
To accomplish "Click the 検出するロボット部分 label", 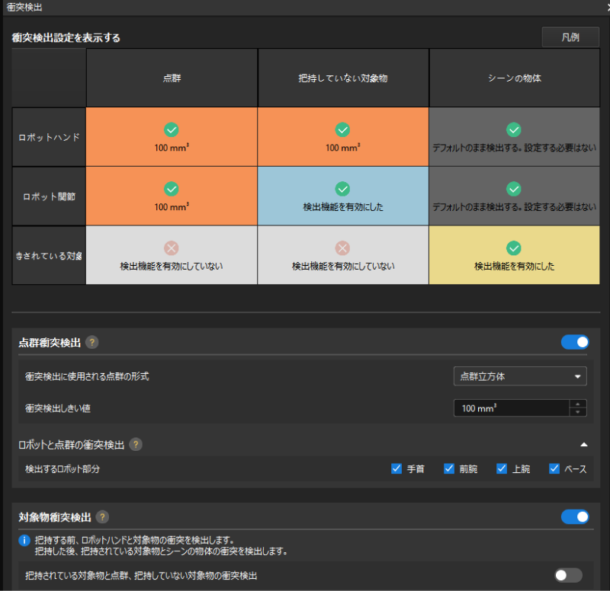I will click(x=63, y=469).
